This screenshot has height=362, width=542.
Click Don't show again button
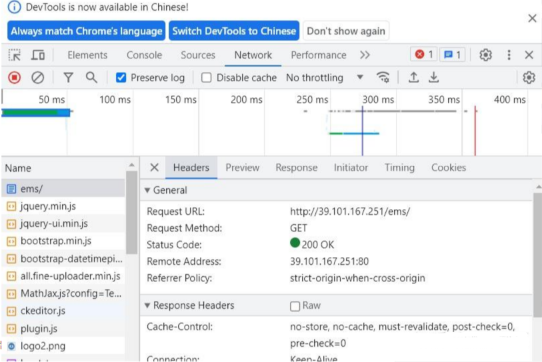tap(345, 31)
